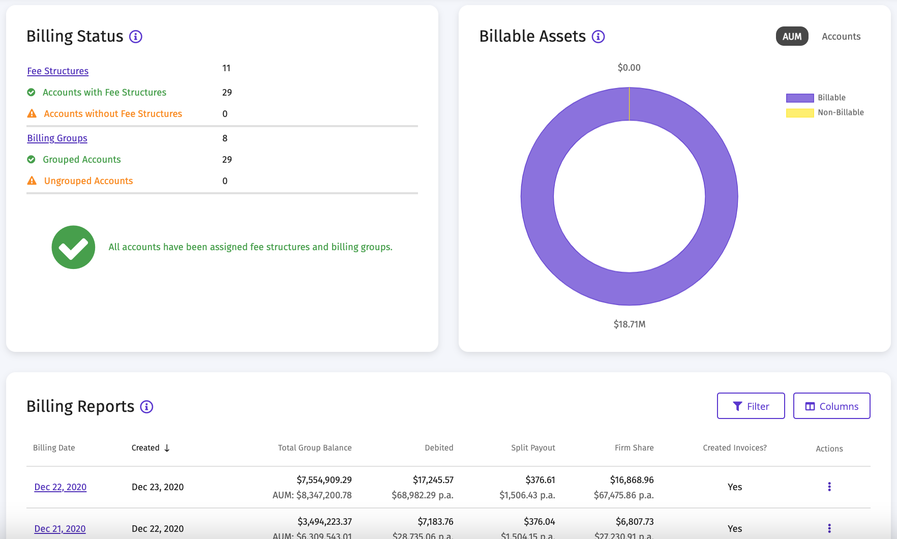Click the $67,475.86 p.a. value

pyautogui.click(x=624, y=495)
